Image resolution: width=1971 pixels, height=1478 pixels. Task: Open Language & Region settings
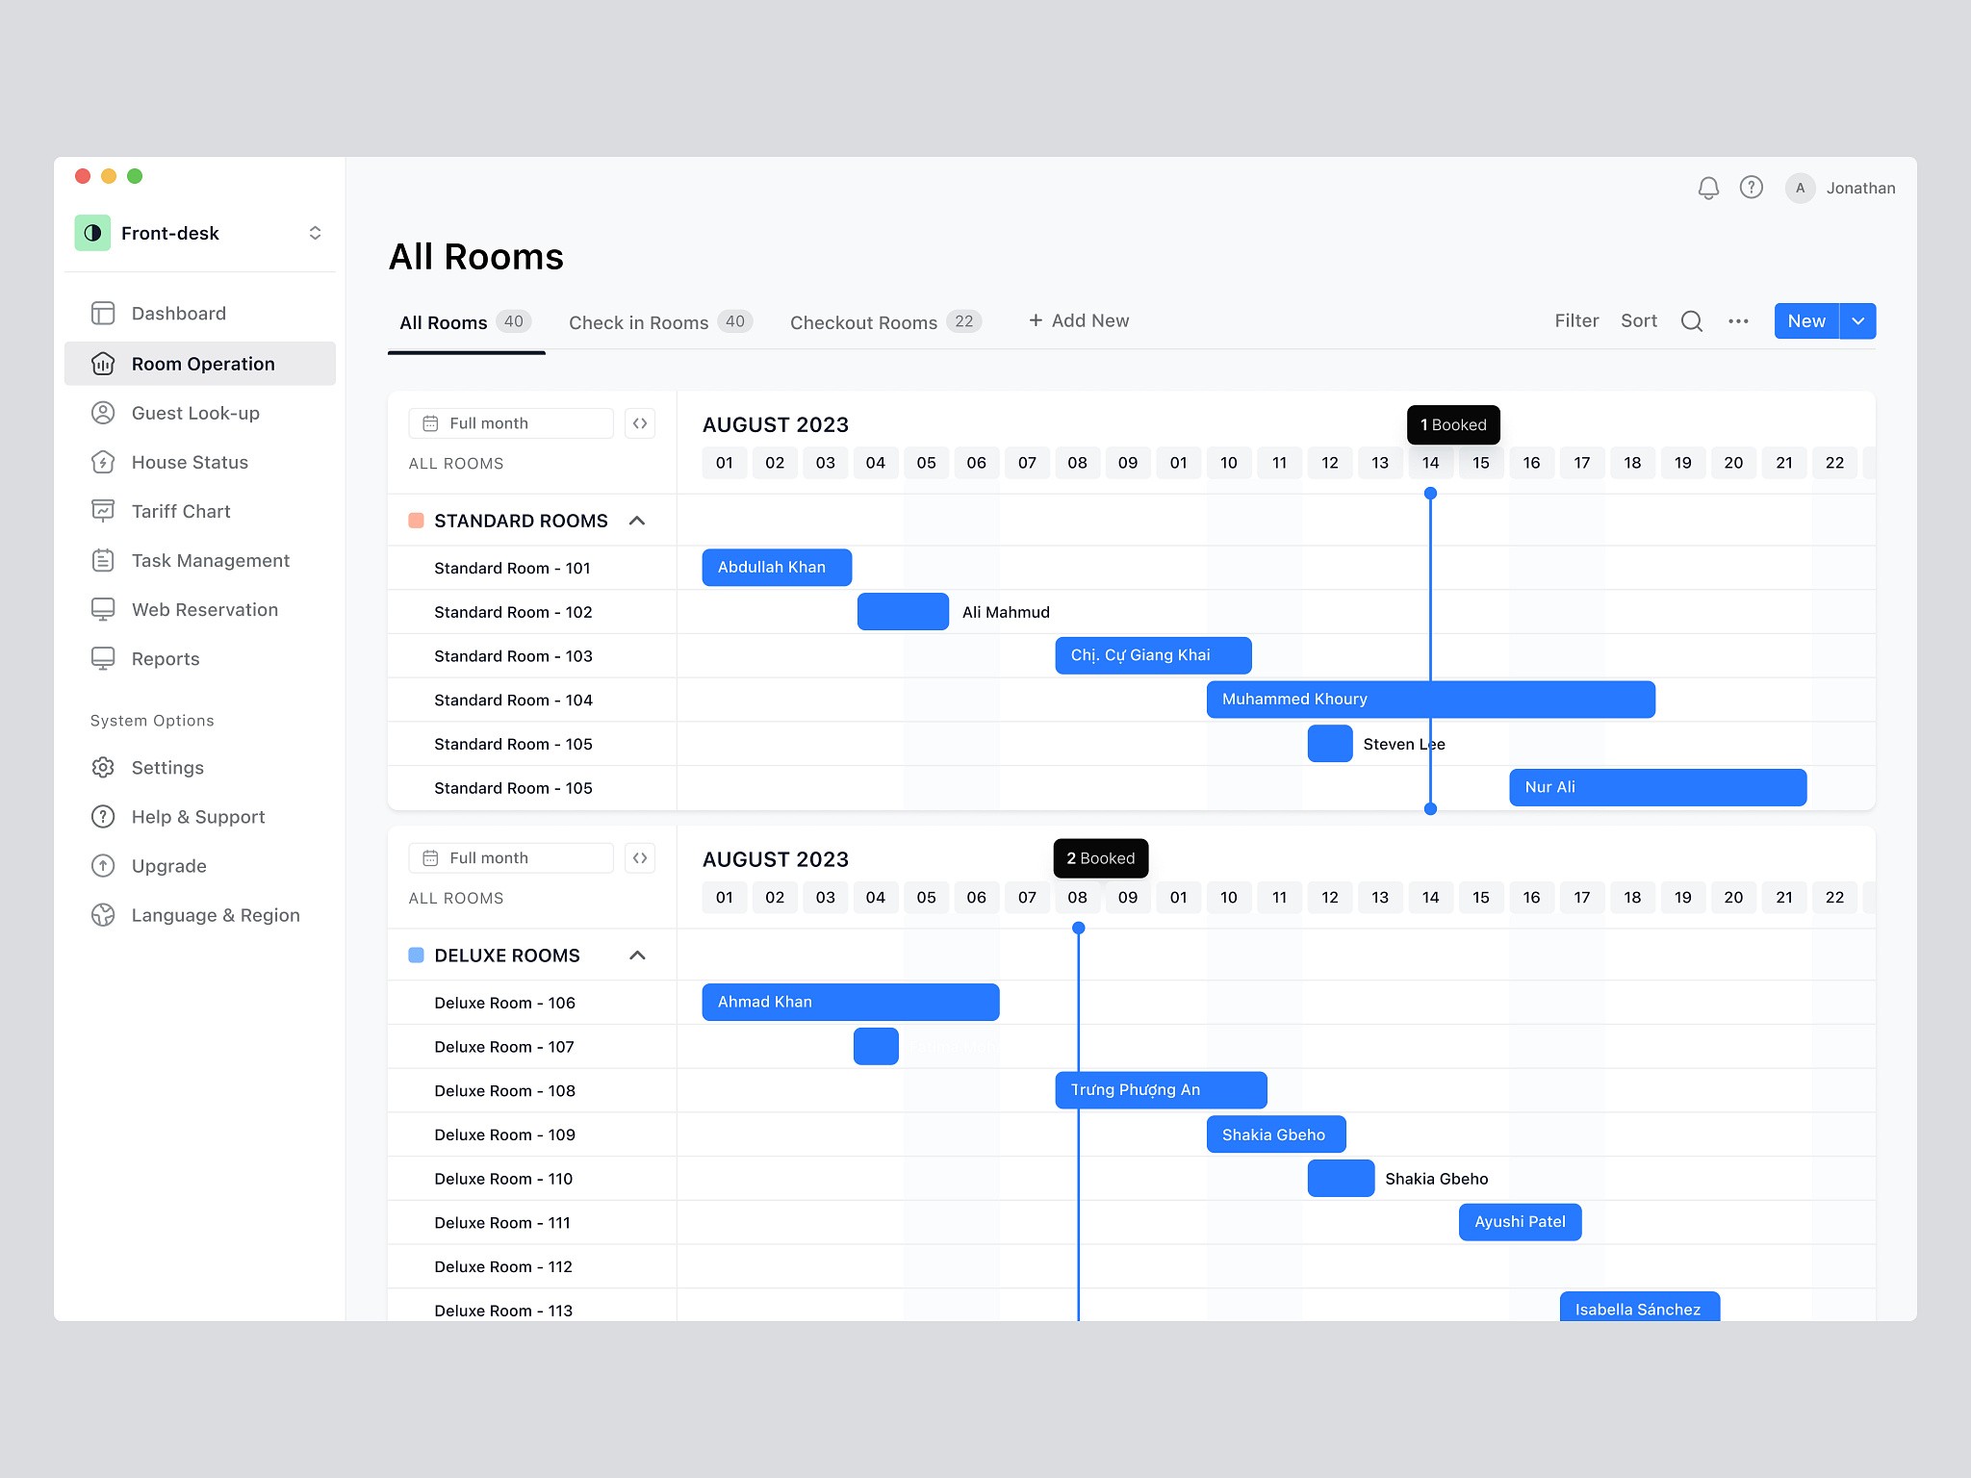pos(215,915)
